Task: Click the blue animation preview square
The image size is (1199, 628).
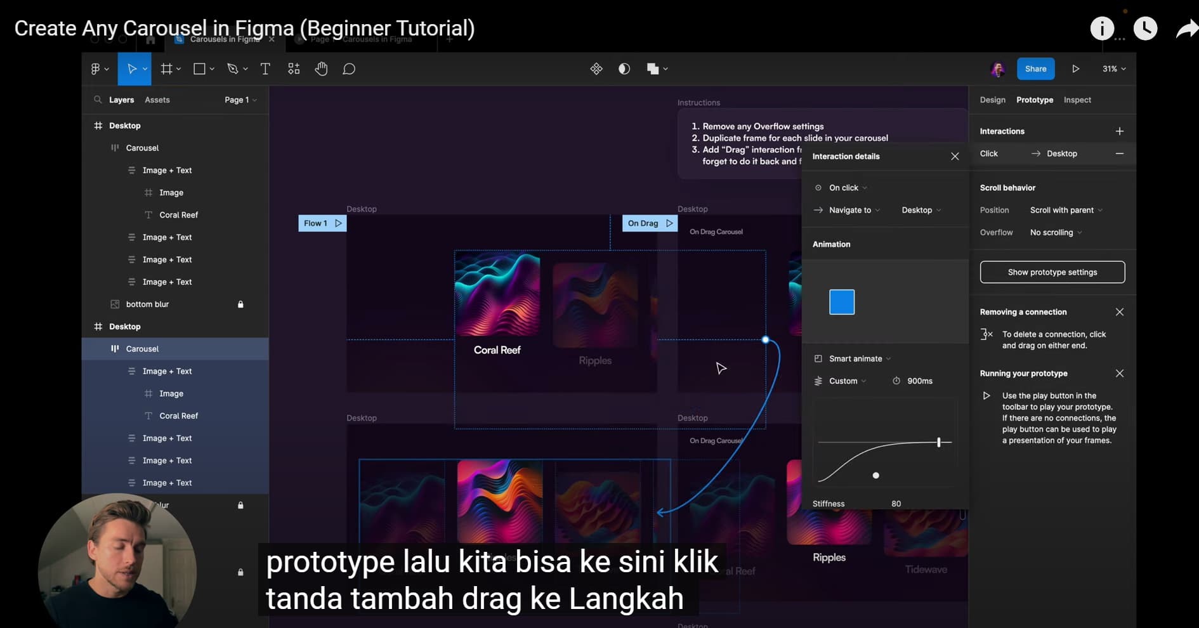Action: point(842,302)
